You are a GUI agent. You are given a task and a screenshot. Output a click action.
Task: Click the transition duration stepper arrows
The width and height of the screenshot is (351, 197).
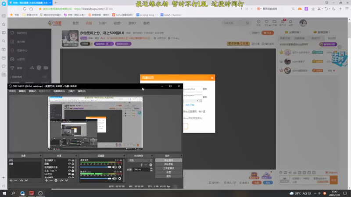151,169
